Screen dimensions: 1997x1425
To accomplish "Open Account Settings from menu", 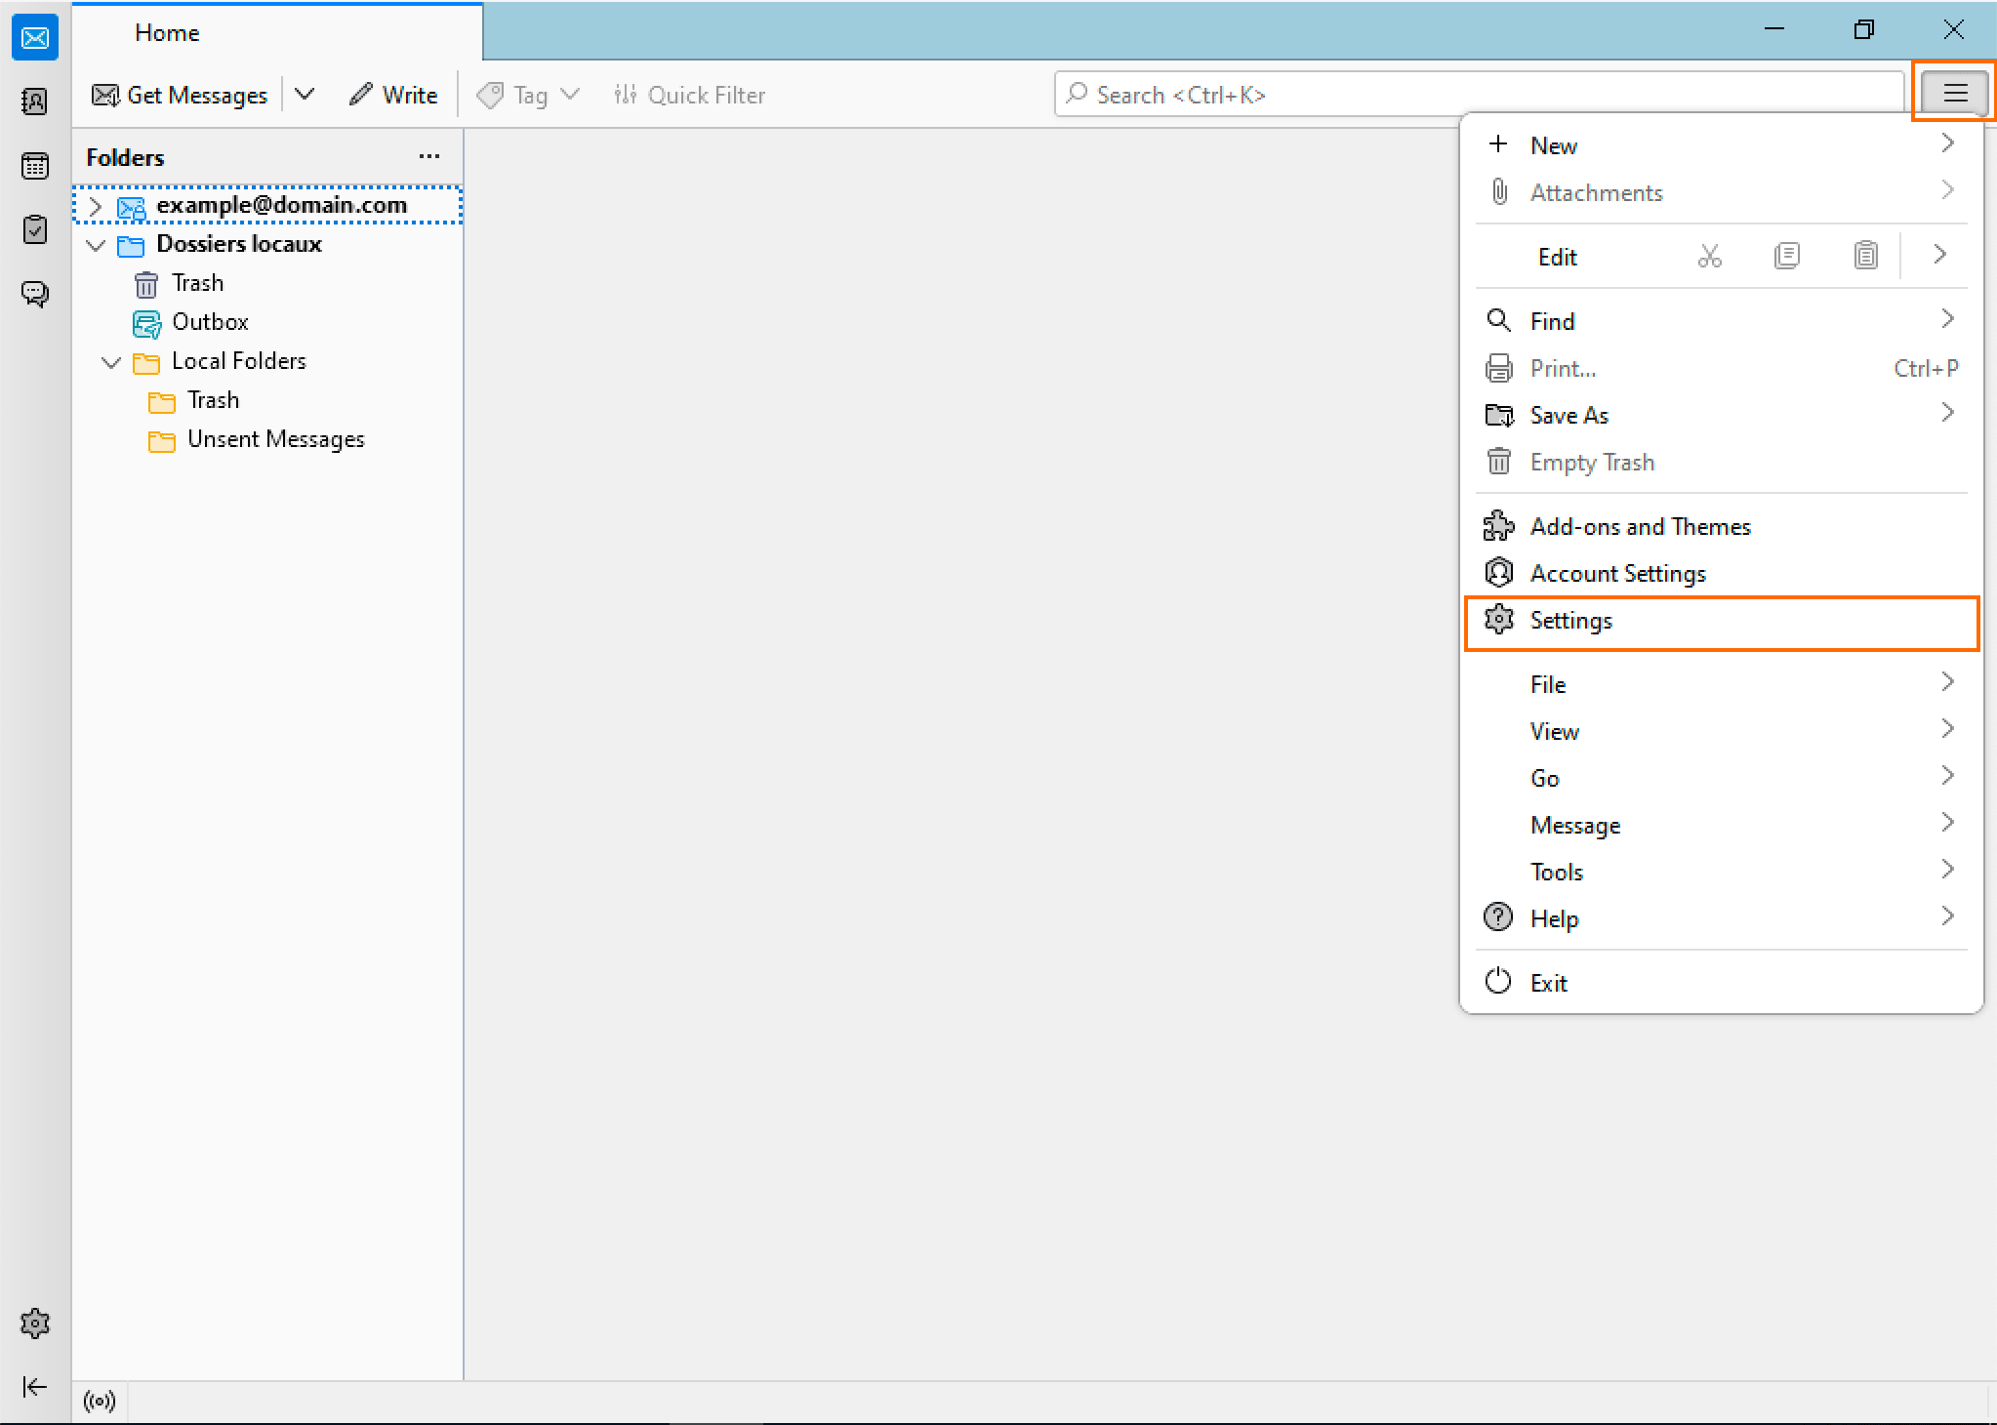I will pos(1722,573).
